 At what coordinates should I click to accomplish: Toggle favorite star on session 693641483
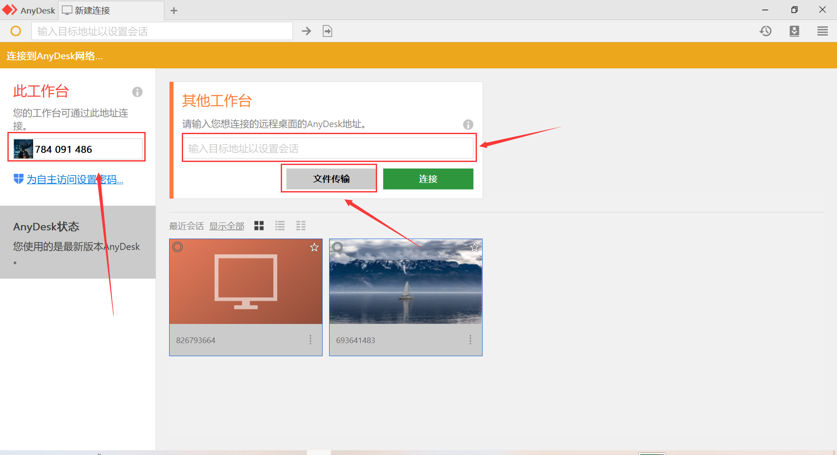tap(474, 247)
